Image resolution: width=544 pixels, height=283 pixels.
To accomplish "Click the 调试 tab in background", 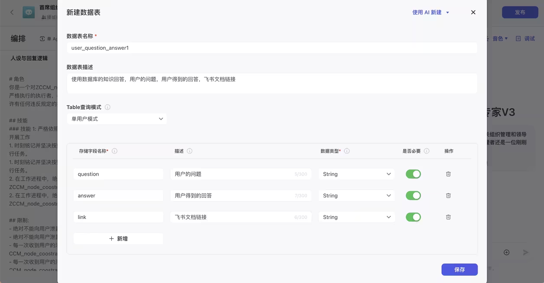I will [525, 39].
